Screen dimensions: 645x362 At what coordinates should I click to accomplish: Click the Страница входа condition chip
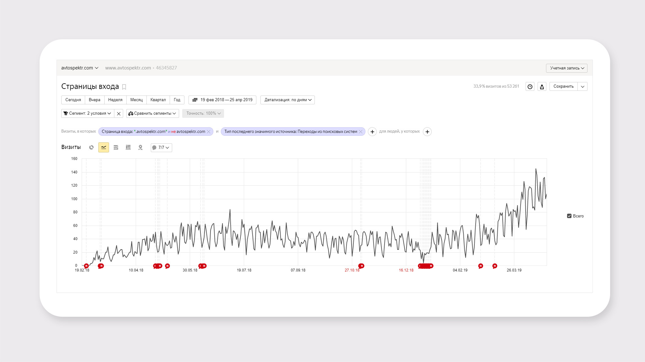point(153,132)
